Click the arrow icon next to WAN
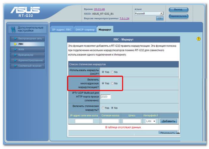Image resolution: width=209 pixels, height=149 pixels. 15,50
